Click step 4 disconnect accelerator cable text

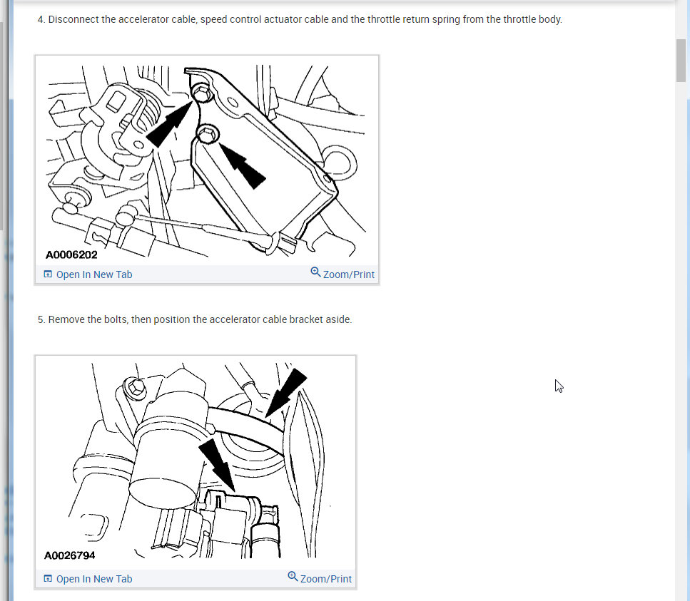[300, 19]
